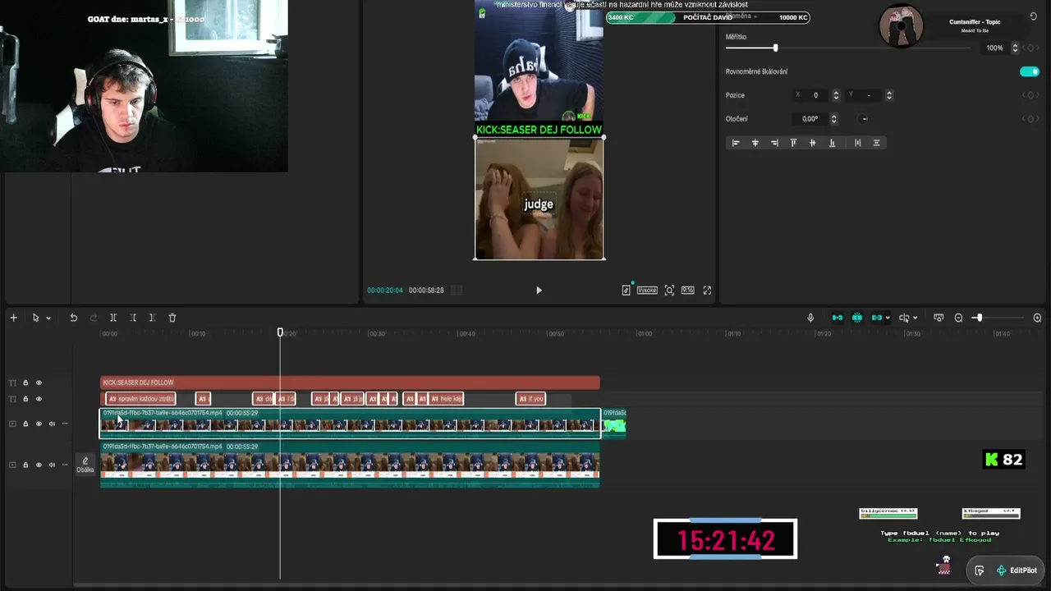Screen dimensions: 1051x591
Task: Align the clip to the bottom
Action: 832,143
